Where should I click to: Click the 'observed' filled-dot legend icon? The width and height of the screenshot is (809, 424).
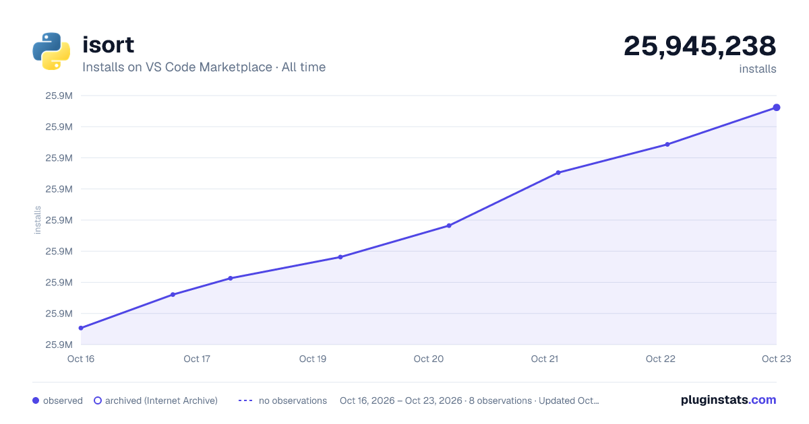pyautogui.click(x=36, y=400)
